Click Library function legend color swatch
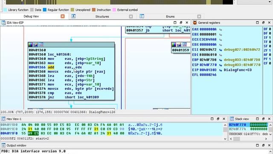The height and width of the screenshot is (154, 273). click(x=5, y=10)
